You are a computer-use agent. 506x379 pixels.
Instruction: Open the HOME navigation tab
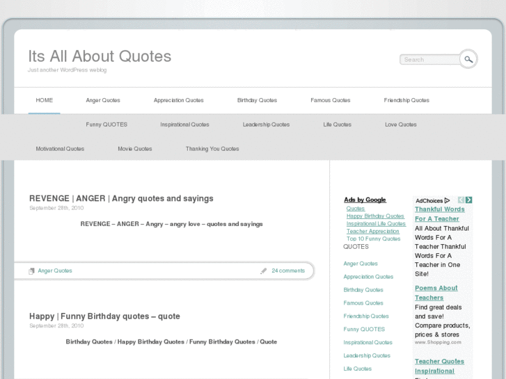tap(45, 100)
